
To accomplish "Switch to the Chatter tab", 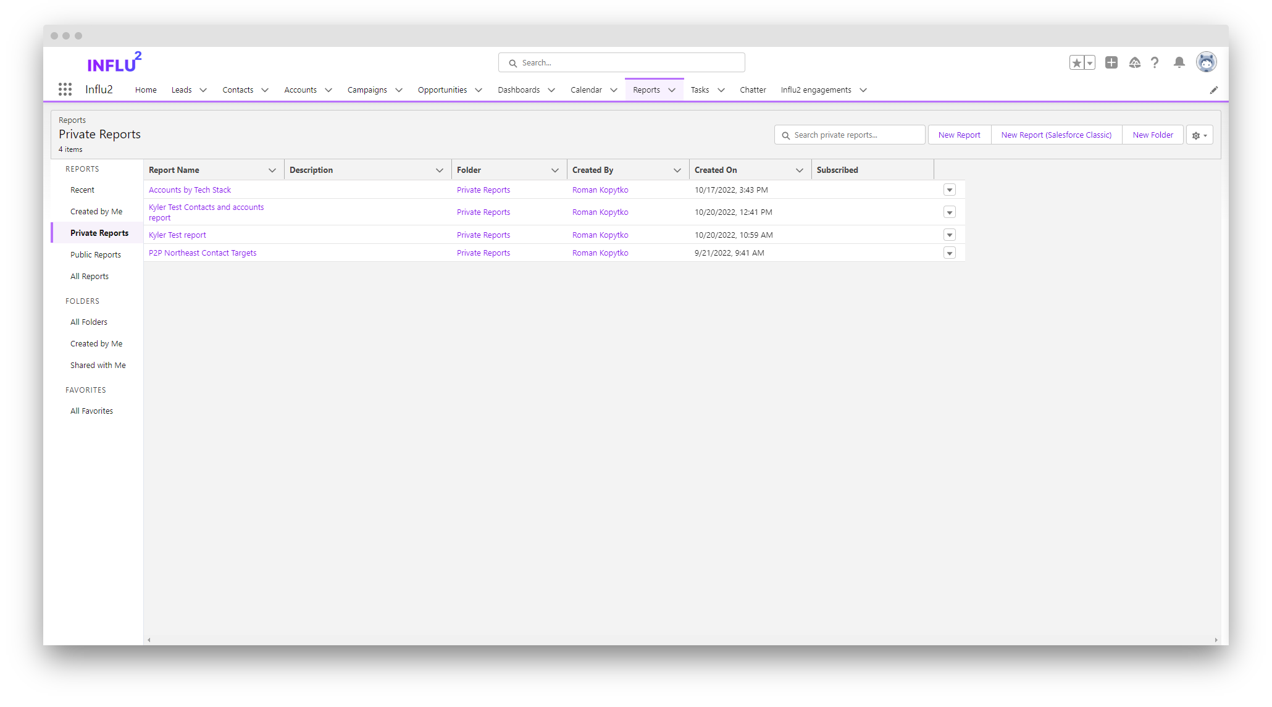I will (753, 90).
